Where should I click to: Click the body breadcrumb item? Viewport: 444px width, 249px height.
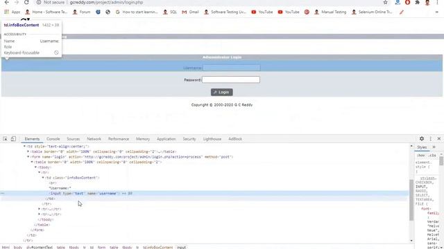18,247
